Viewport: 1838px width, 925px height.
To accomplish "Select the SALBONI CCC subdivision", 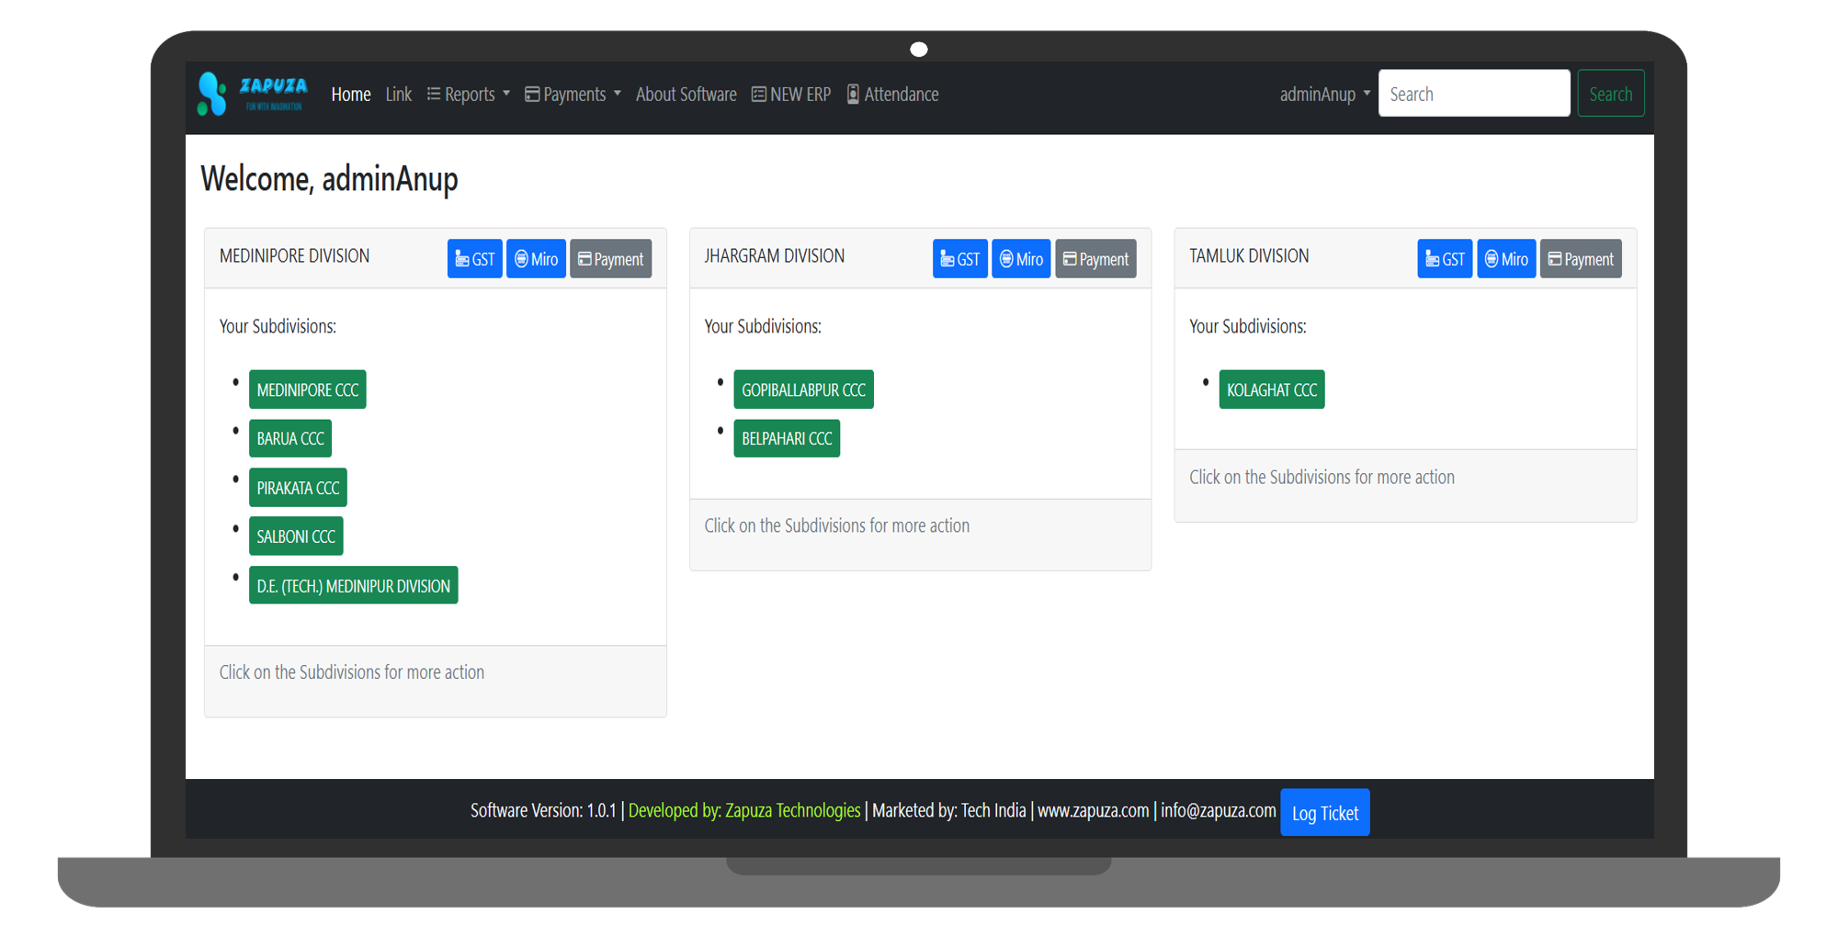I will pyautogui.click(x=296, y=536).
